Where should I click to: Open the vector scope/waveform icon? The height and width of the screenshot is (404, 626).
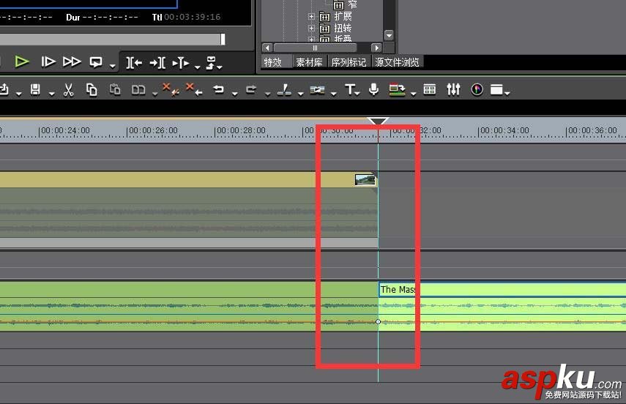pos(477,89)
